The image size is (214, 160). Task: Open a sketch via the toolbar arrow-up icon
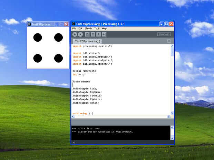(x=93, y=34)
